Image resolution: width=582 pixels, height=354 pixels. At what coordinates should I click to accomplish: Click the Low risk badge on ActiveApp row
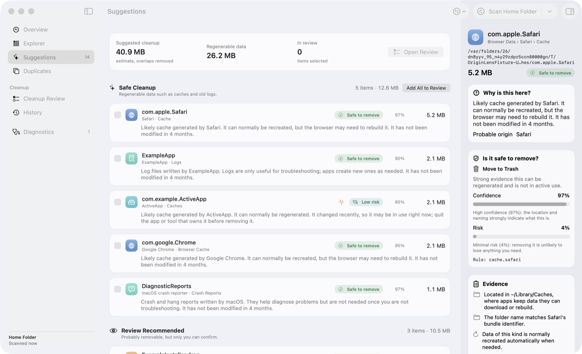[x=366, y=202]
